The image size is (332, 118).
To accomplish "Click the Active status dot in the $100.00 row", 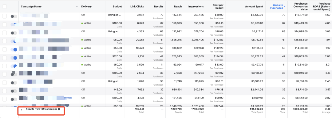I will [82, 23].
